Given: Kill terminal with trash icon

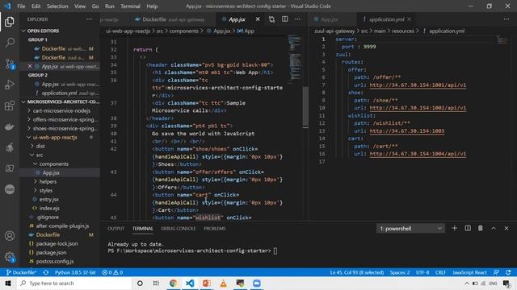Looking at the screenshot, I should [481, 228].
